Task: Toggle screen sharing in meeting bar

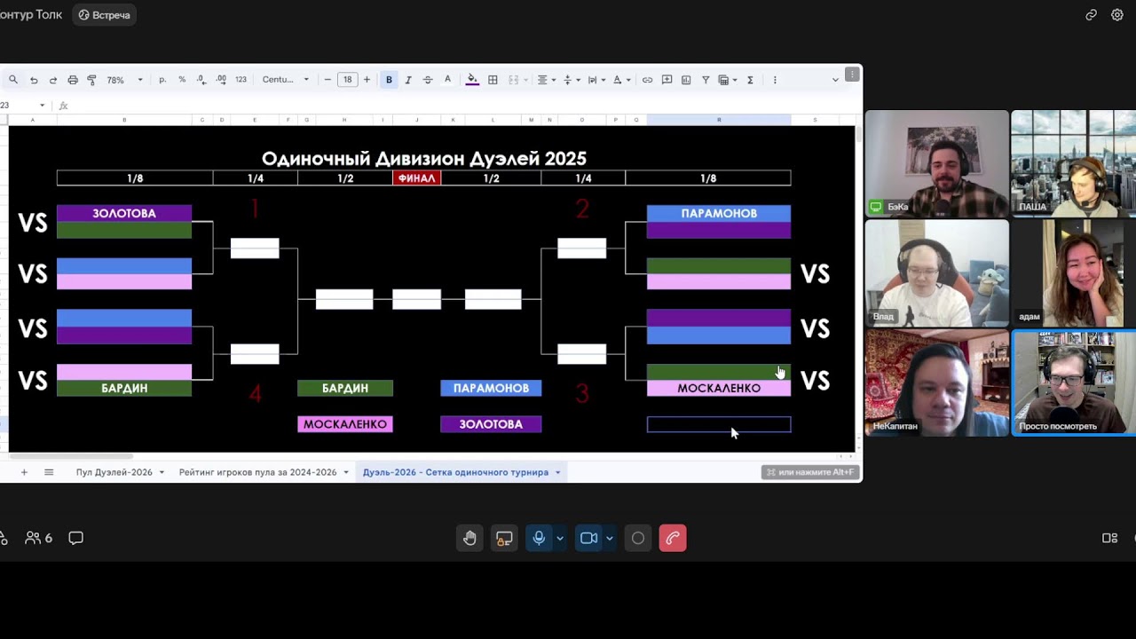Action: pyautogui.click(x=504, y=538)
